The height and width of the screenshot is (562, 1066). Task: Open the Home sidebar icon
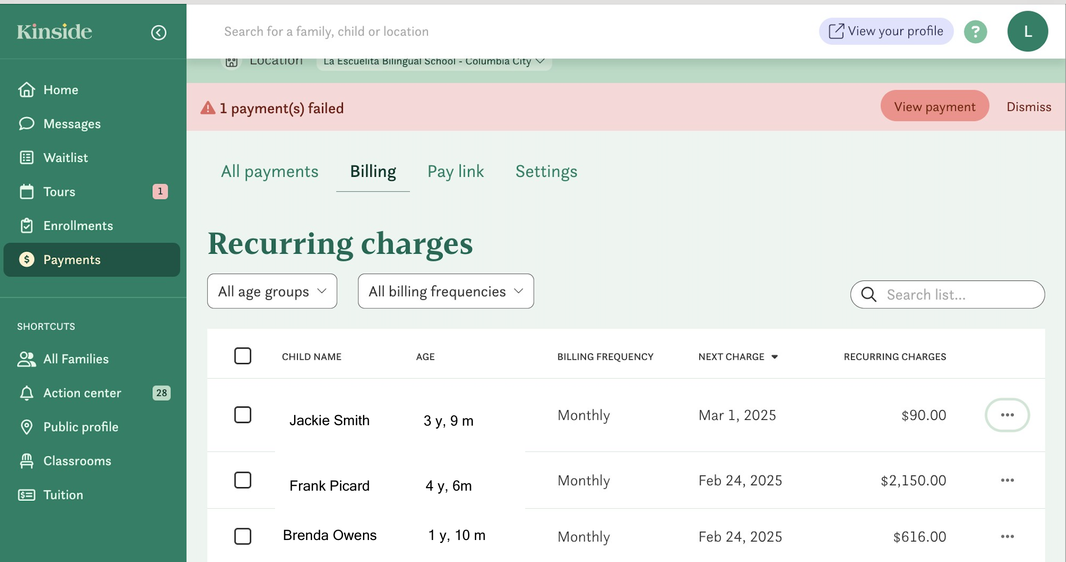pos(26,90)
